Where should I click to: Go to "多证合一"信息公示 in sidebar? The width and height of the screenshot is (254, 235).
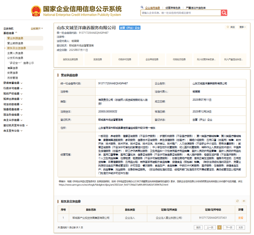(x=21, y=63)
